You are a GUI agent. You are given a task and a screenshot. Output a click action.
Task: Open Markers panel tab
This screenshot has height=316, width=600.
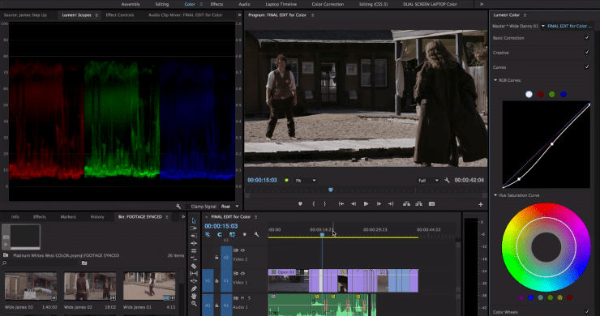coord(68,217)
